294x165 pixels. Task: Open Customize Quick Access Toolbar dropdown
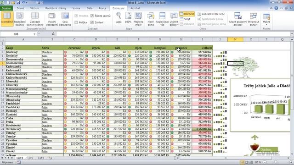point(43,3)
